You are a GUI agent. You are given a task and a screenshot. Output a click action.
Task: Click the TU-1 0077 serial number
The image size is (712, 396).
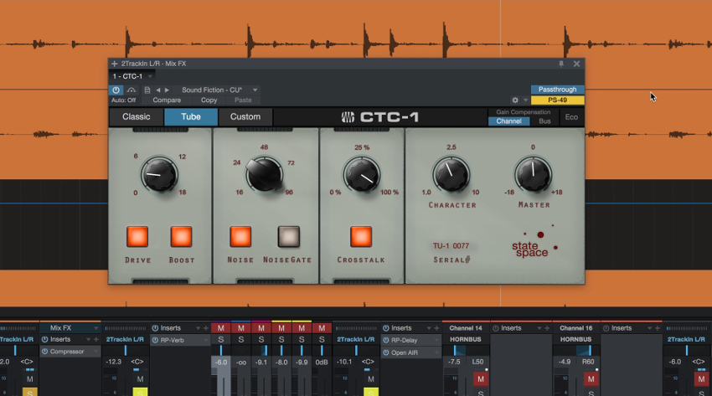pos(451,246)
